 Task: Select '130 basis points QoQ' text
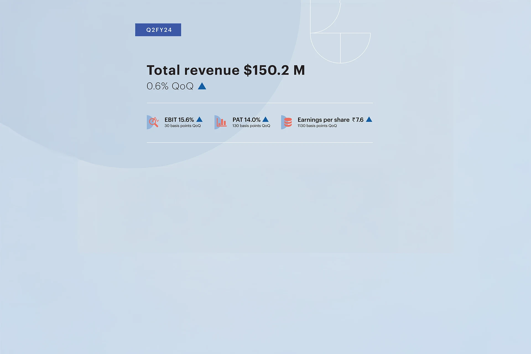(x=251, y=126)
